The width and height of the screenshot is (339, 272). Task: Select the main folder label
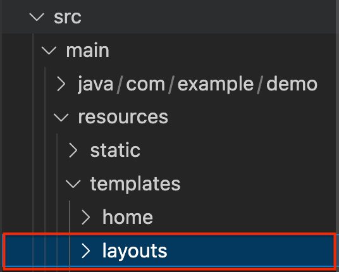click(x=87, y=51)
